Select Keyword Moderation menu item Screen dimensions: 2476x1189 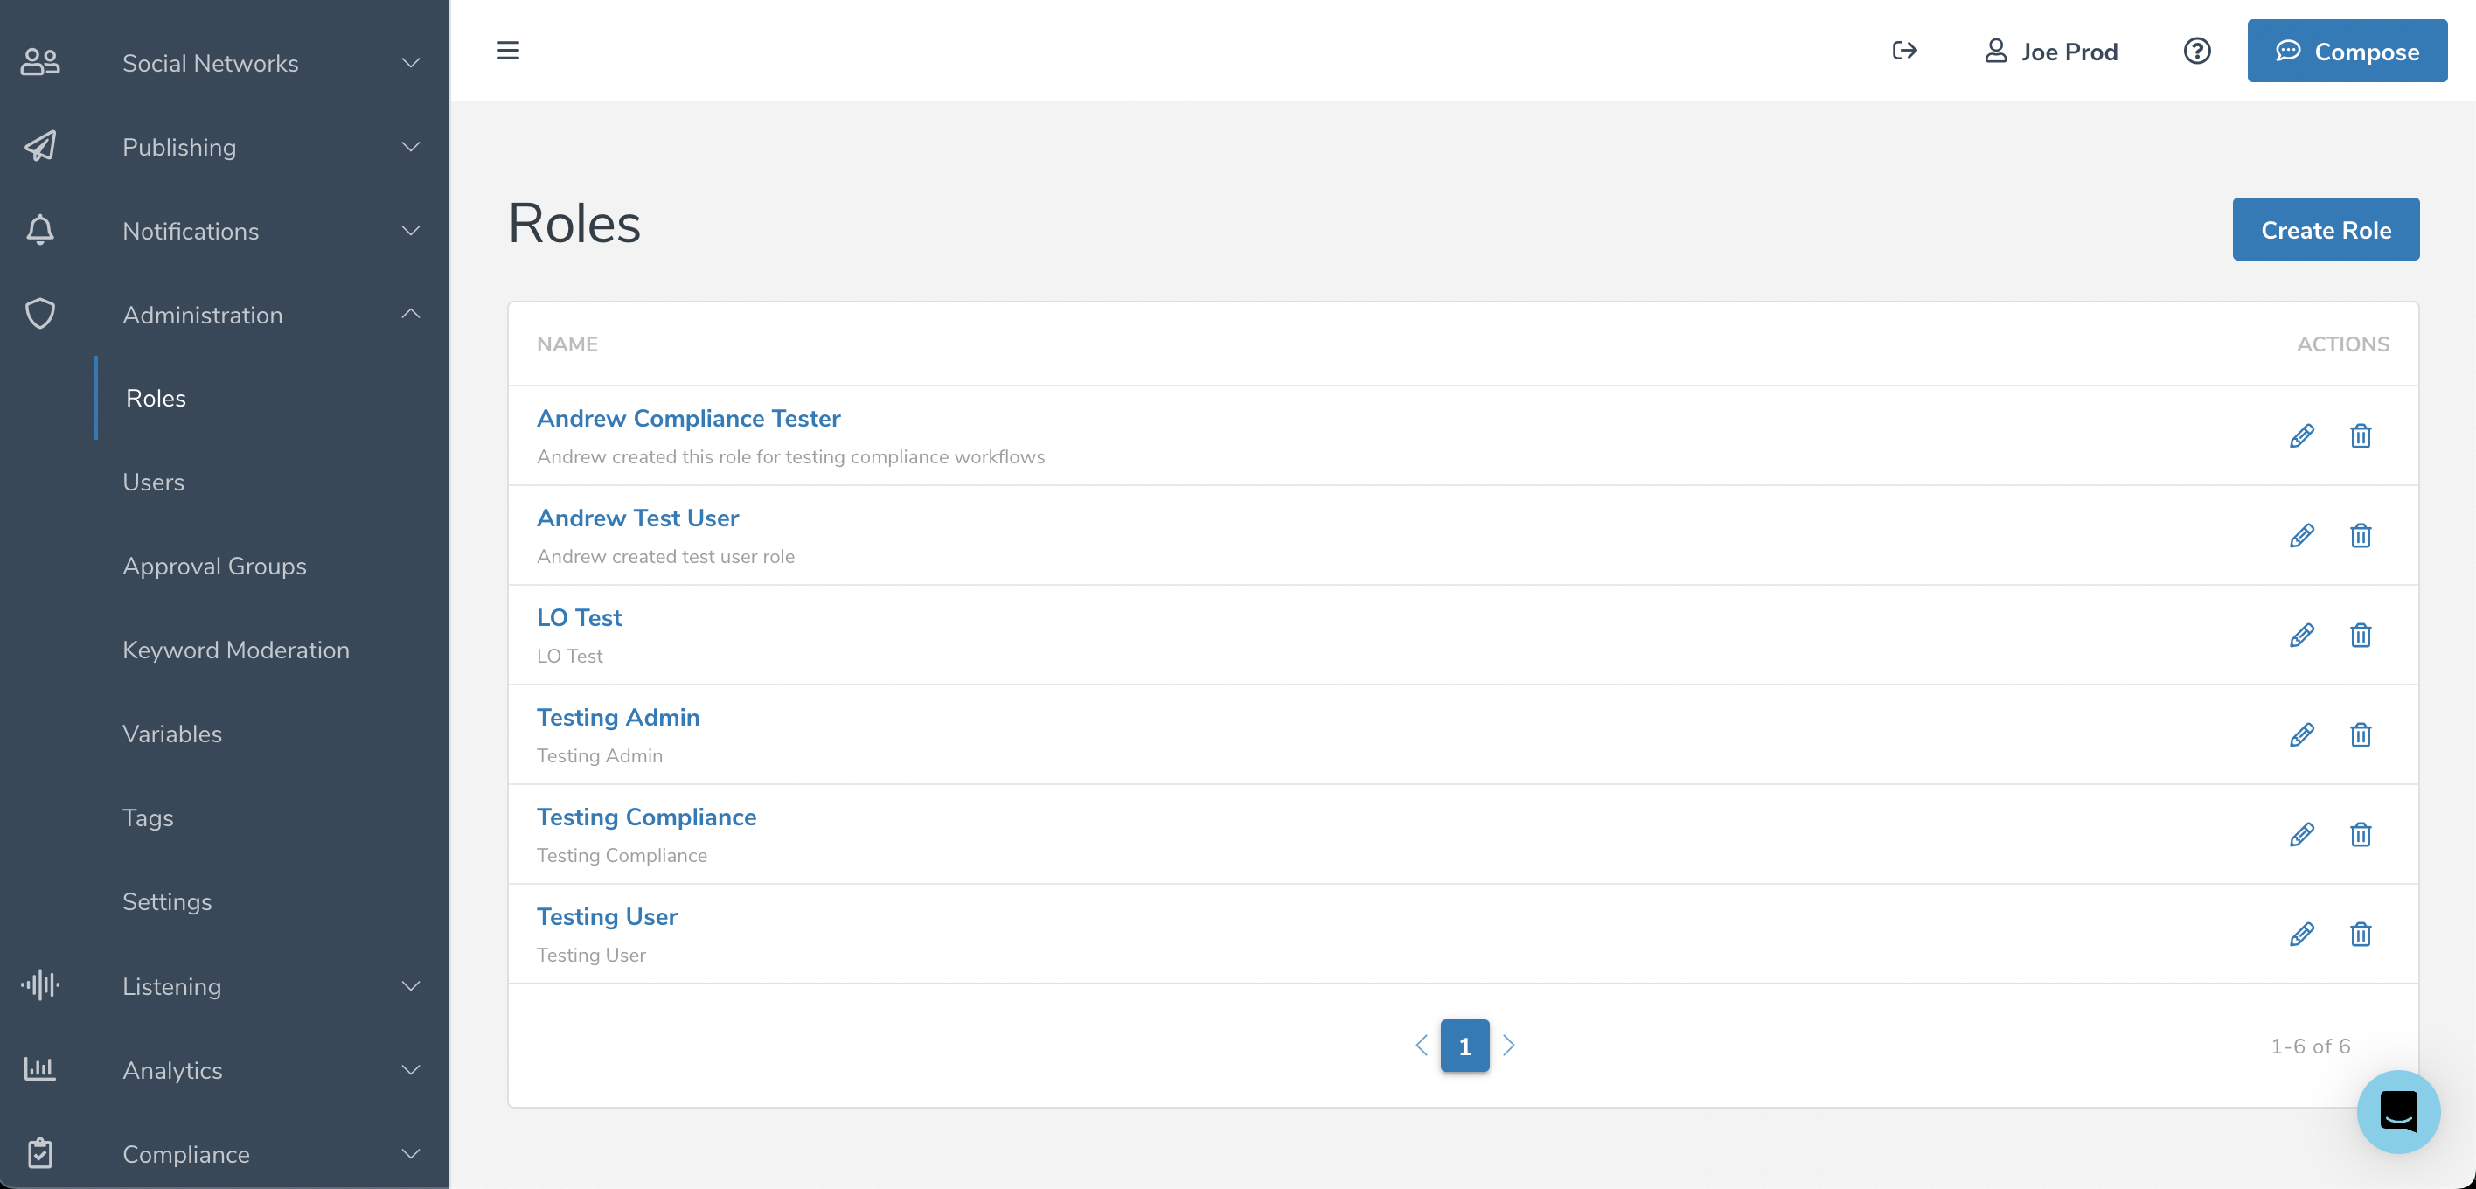click(x=235, y=650)
